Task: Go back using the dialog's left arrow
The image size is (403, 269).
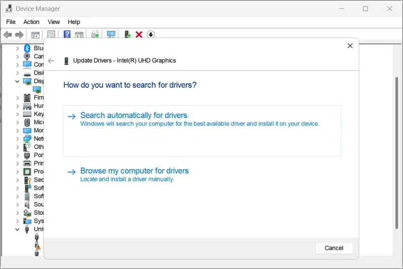Action: [x=51, y=61]
